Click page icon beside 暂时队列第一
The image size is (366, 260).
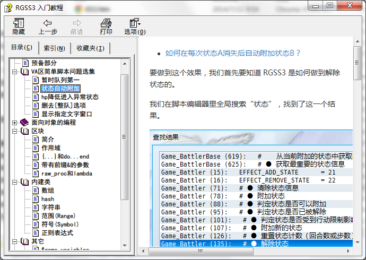[36, 80]
